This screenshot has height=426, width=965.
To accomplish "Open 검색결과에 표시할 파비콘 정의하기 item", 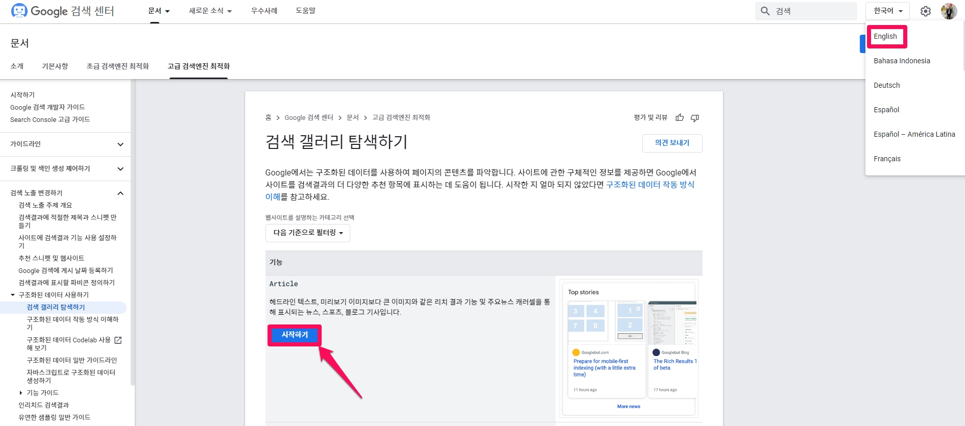I will tap(66, 283).
